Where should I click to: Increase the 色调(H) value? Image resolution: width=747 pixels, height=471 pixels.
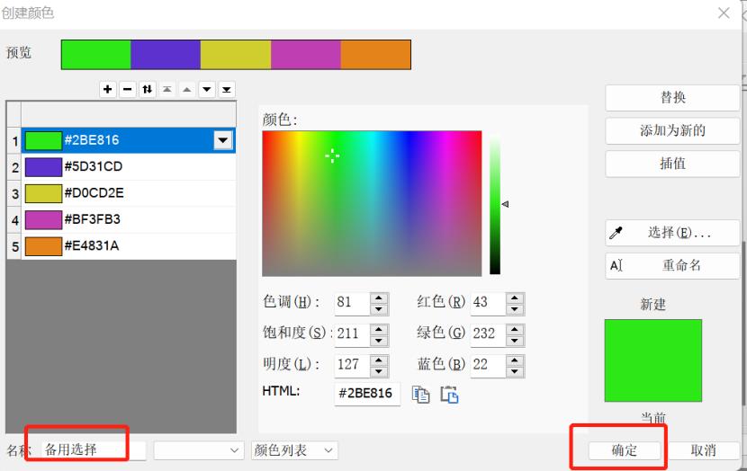379,298
